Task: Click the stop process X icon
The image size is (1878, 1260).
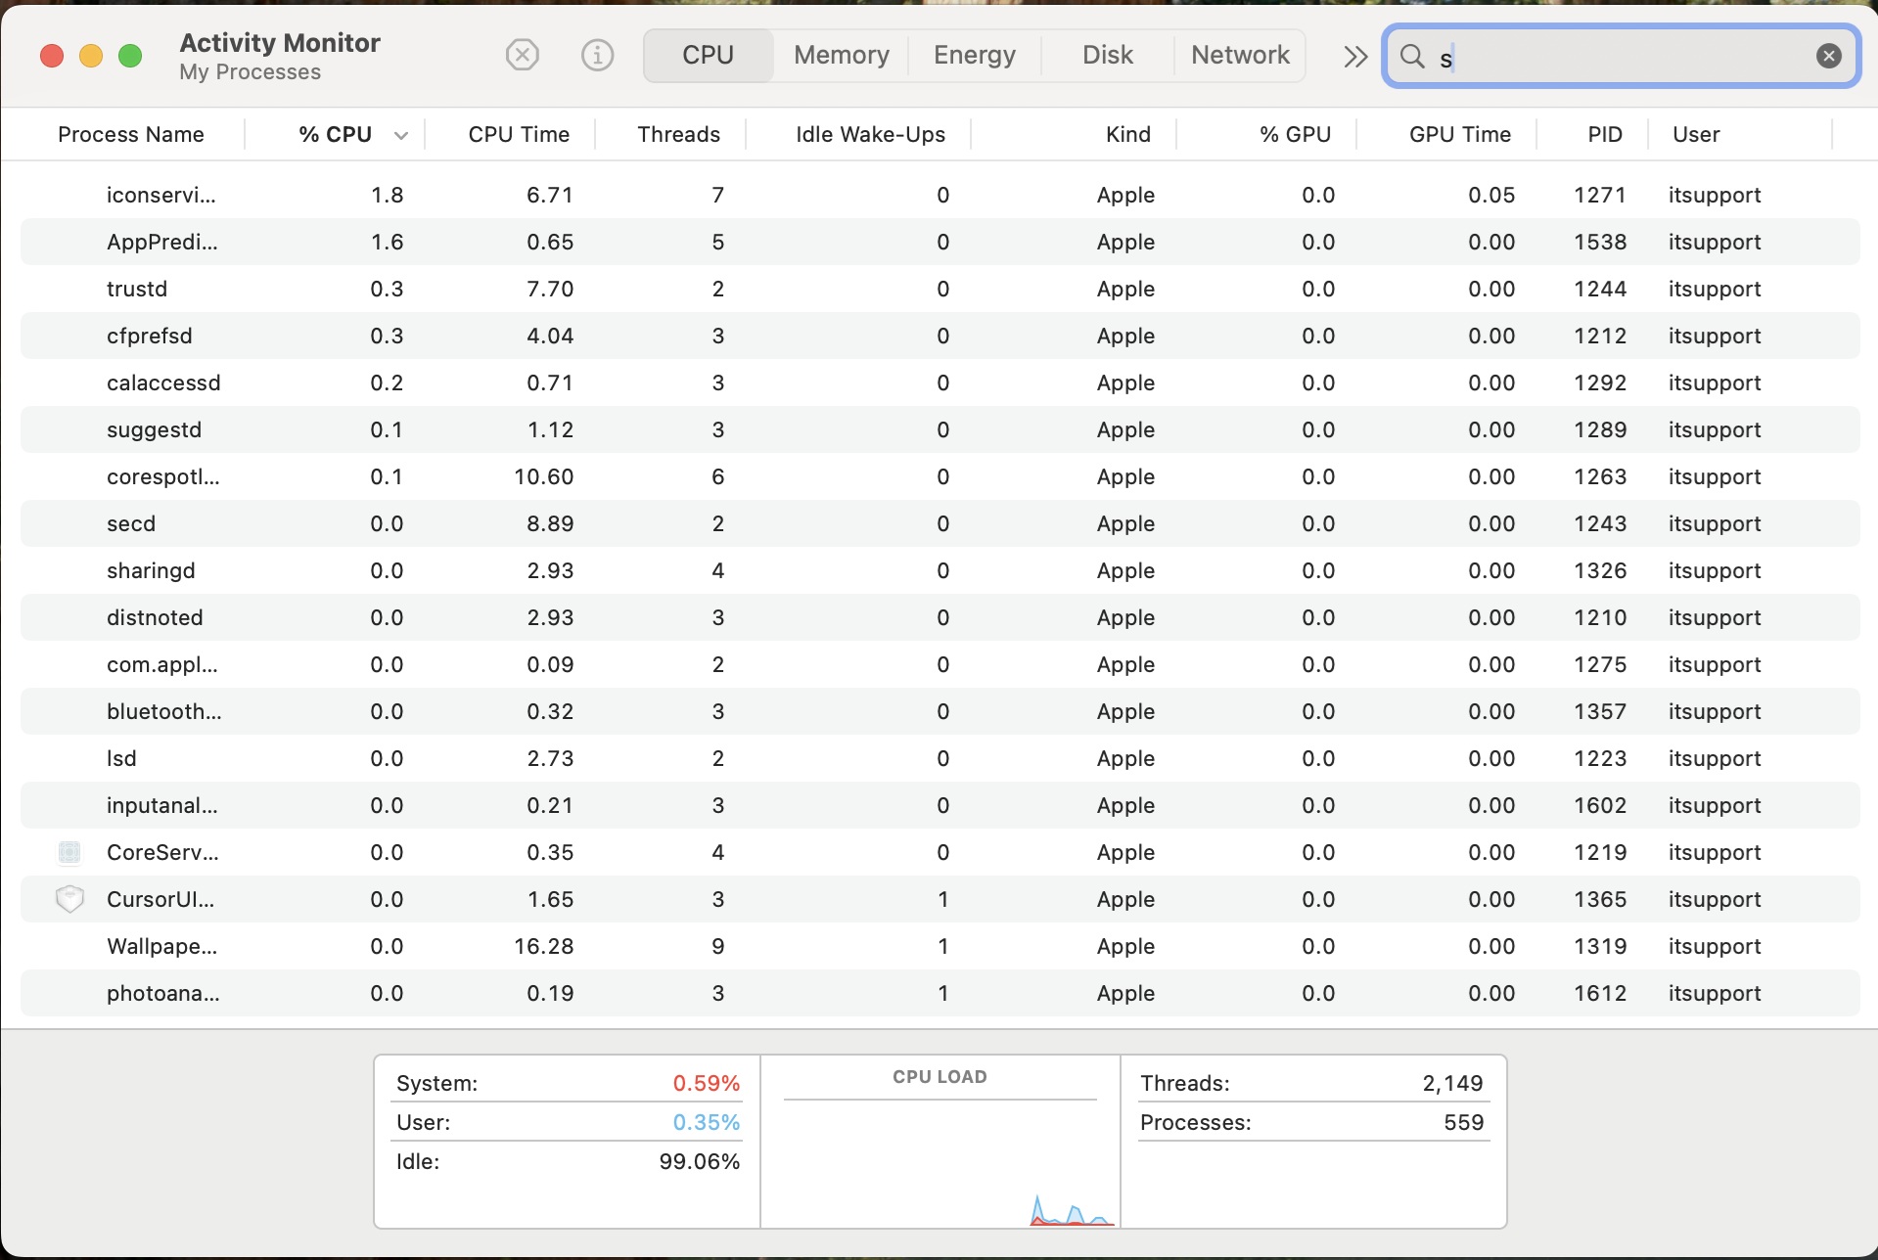Action: coord(522,55)
